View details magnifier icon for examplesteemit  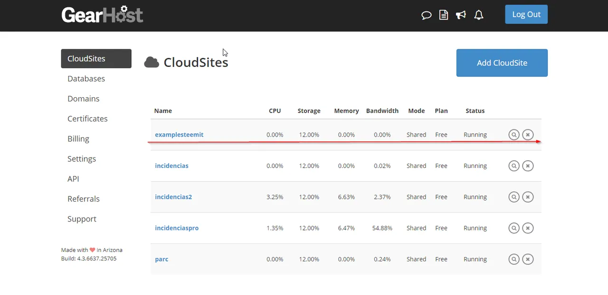point(514,135)
